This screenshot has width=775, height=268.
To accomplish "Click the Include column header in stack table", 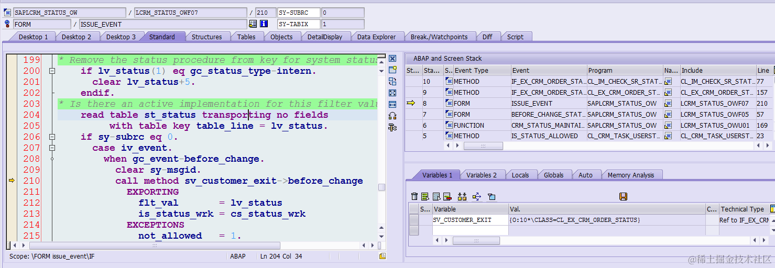I will [717, 70].
